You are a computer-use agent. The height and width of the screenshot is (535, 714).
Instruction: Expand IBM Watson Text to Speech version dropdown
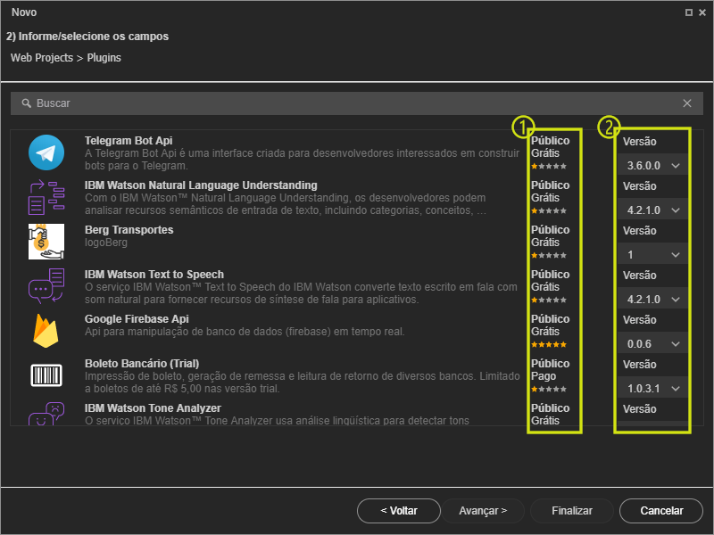tap(653, 300)
